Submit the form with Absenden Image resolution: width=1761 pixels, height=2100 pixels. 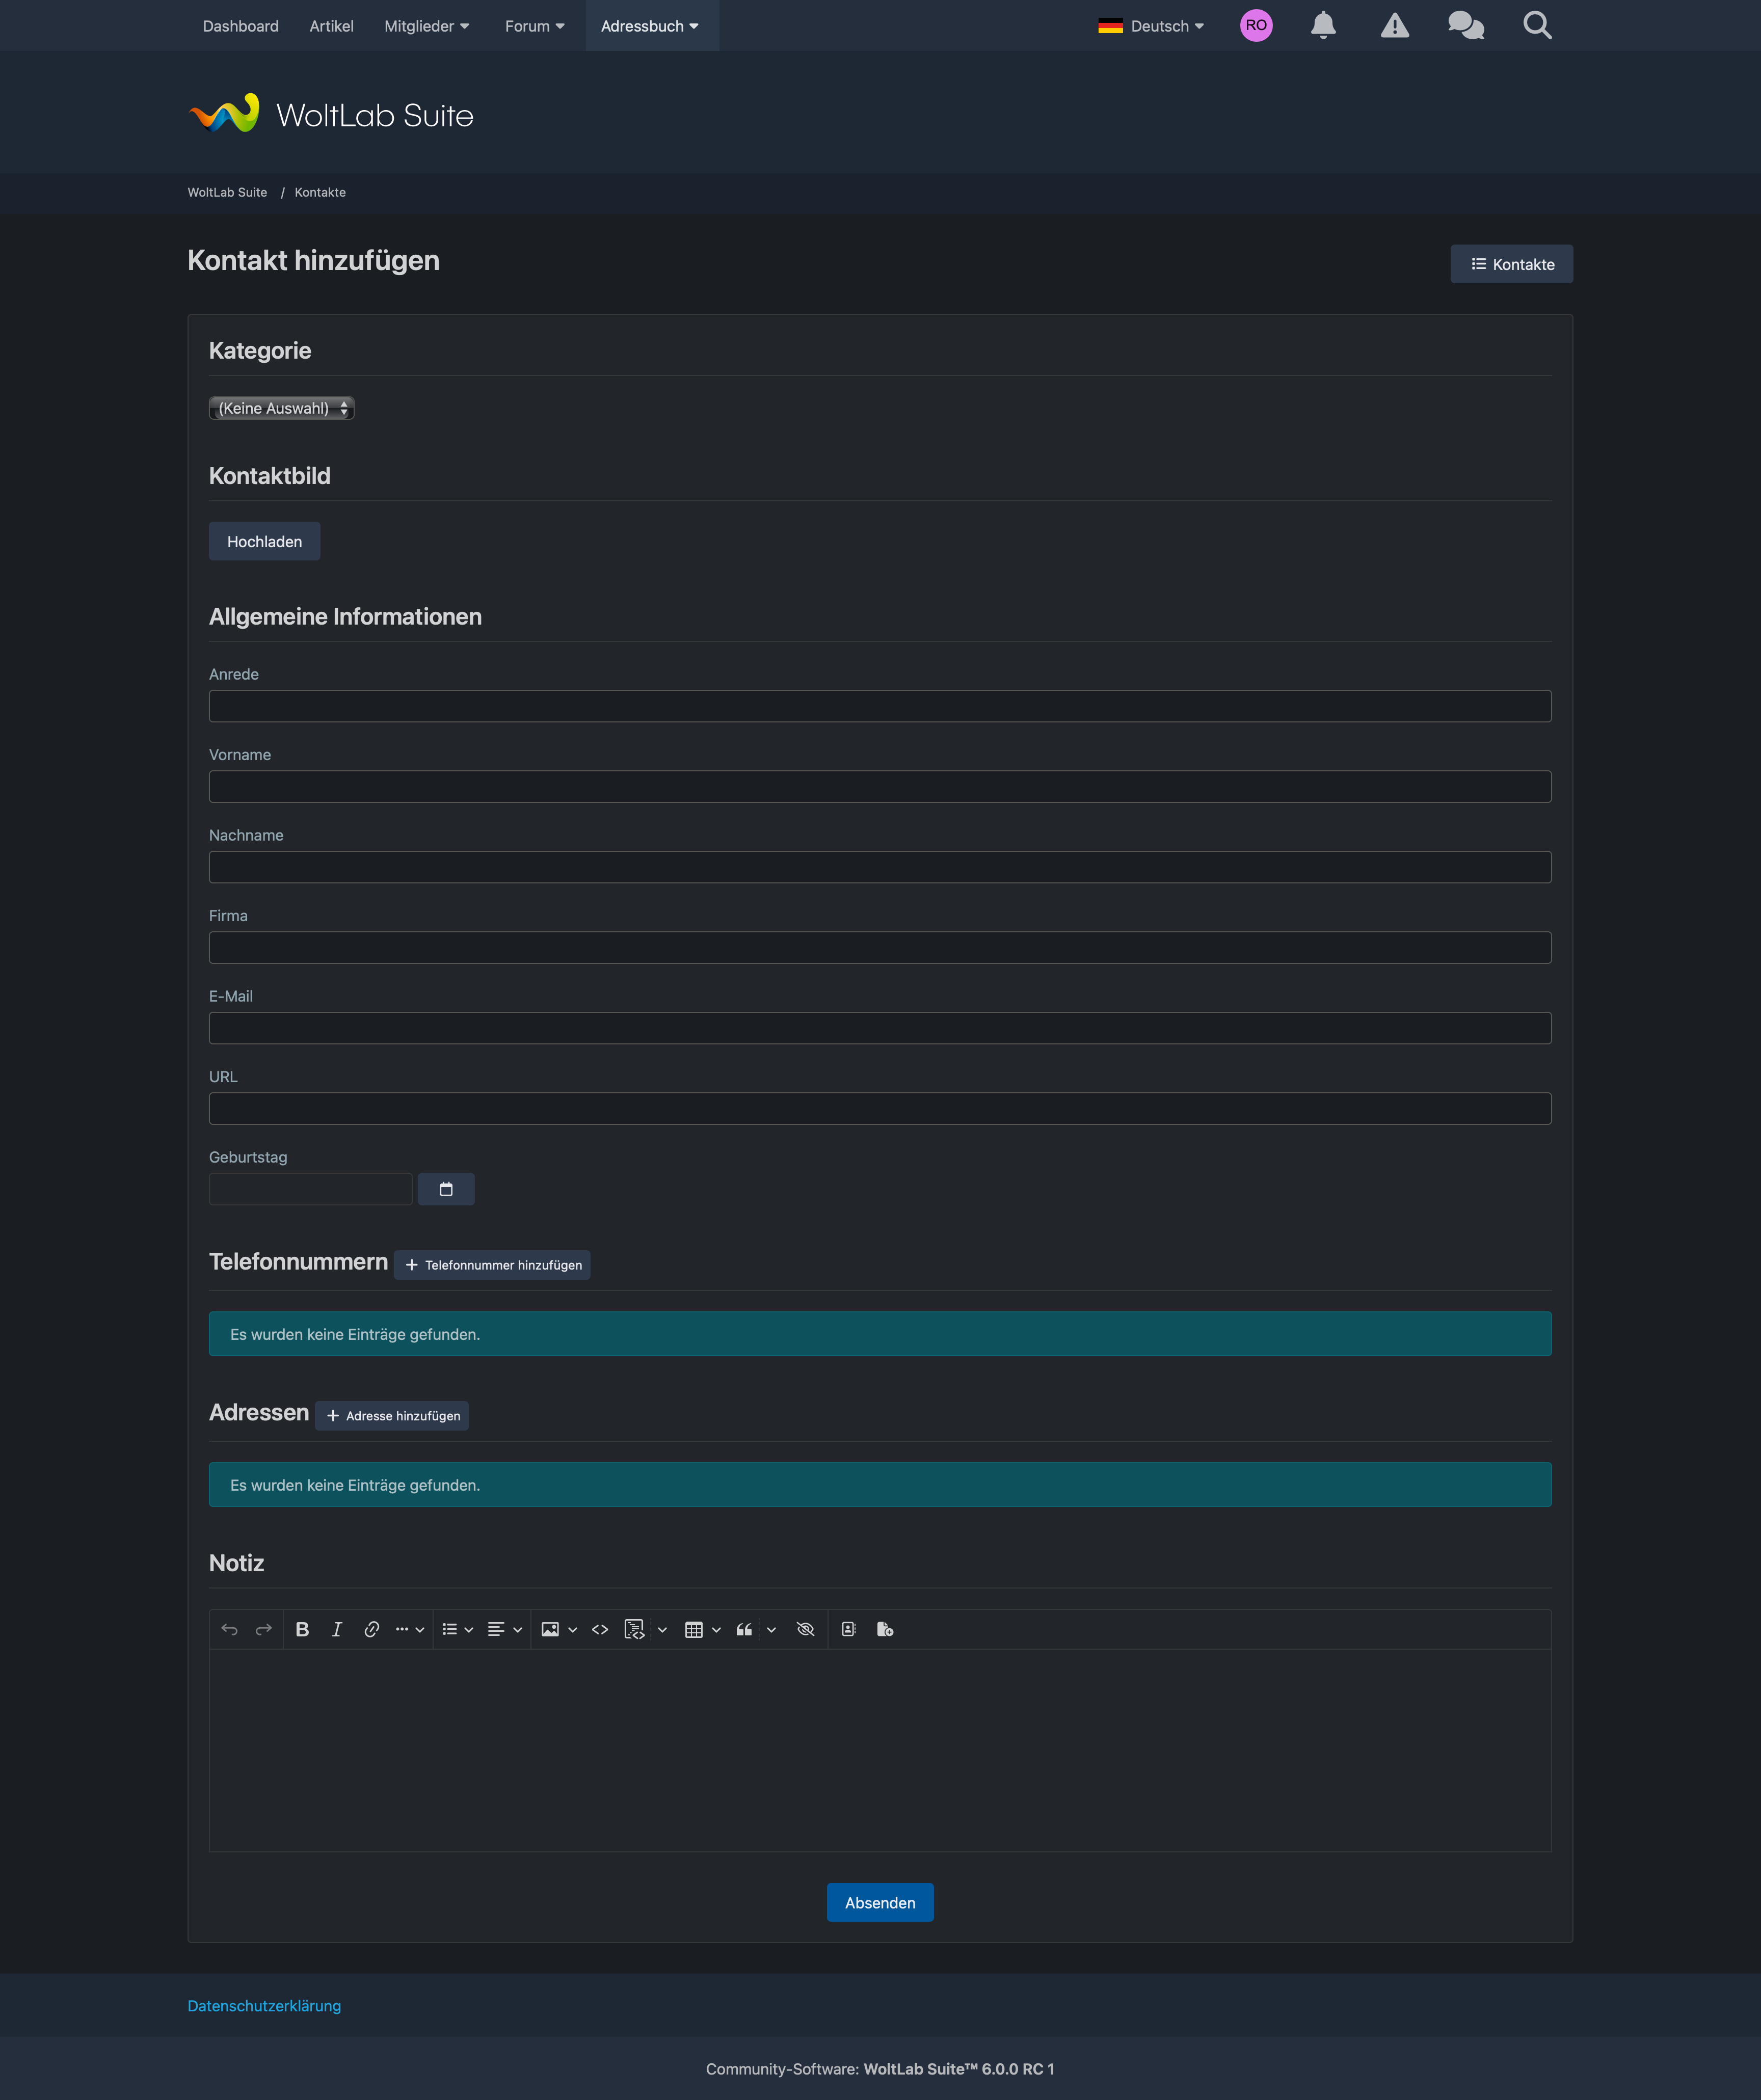880,1903
